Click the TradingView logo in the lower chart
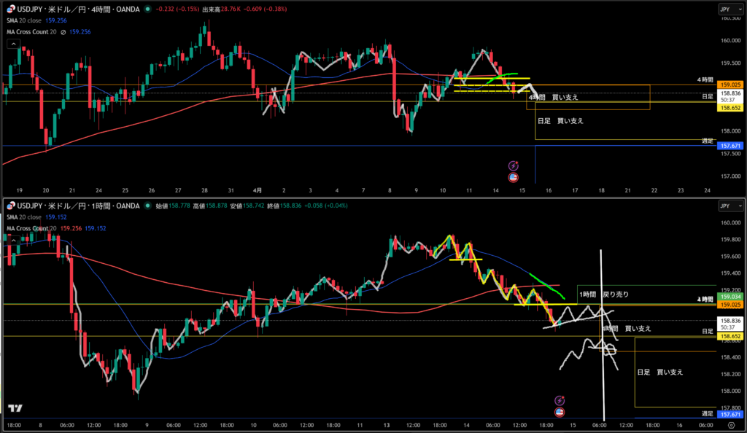This screenshot has width=747, height=433. point(13,408)
